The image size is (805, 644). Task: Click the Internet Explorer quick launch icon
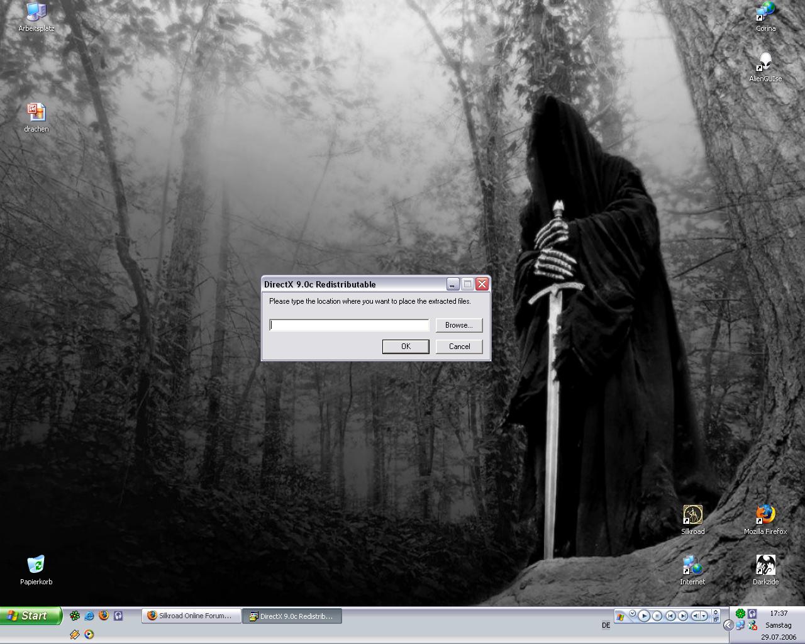click(x=89, y=616)
